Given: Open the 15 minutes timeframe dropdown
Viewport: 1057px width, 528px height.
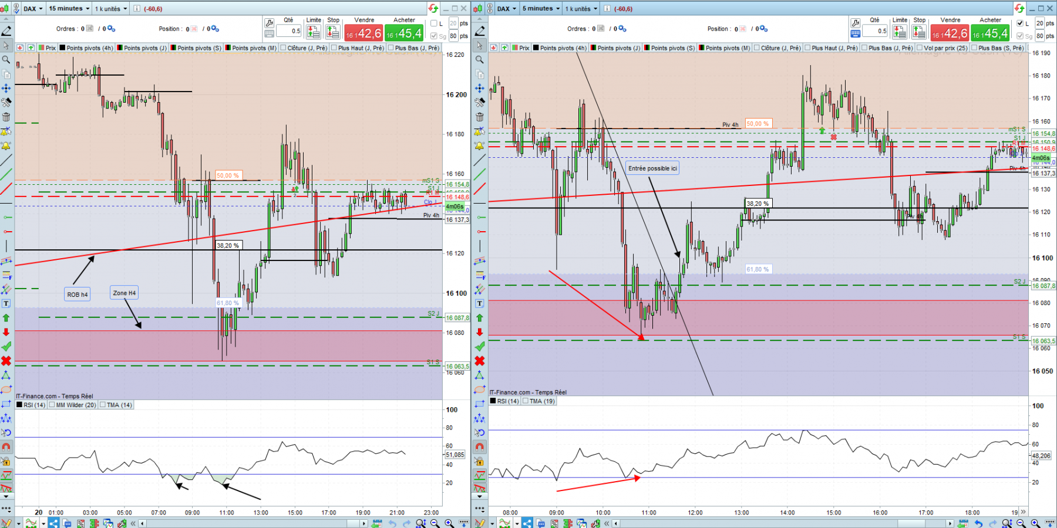Looking at the screenshot, I should (x=69, y=9).
